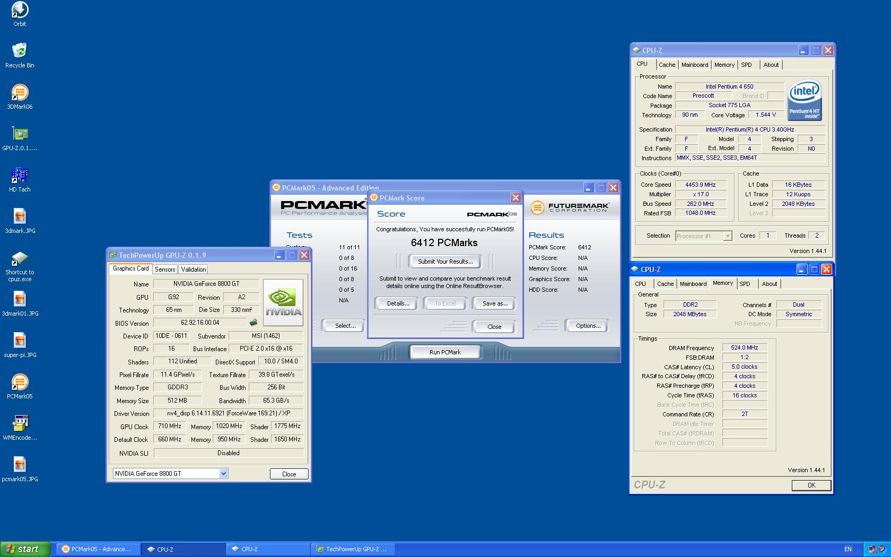Image resolution: width=891 pixels, height=557 pixels.
Task: Click the Details button in score dialog
Action: point(398,303)
